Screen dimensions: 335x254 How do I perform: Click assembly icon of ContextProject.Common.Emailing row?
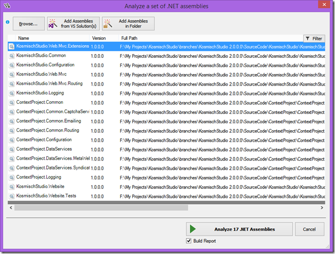pyautogui.click(x=12, y=121)
